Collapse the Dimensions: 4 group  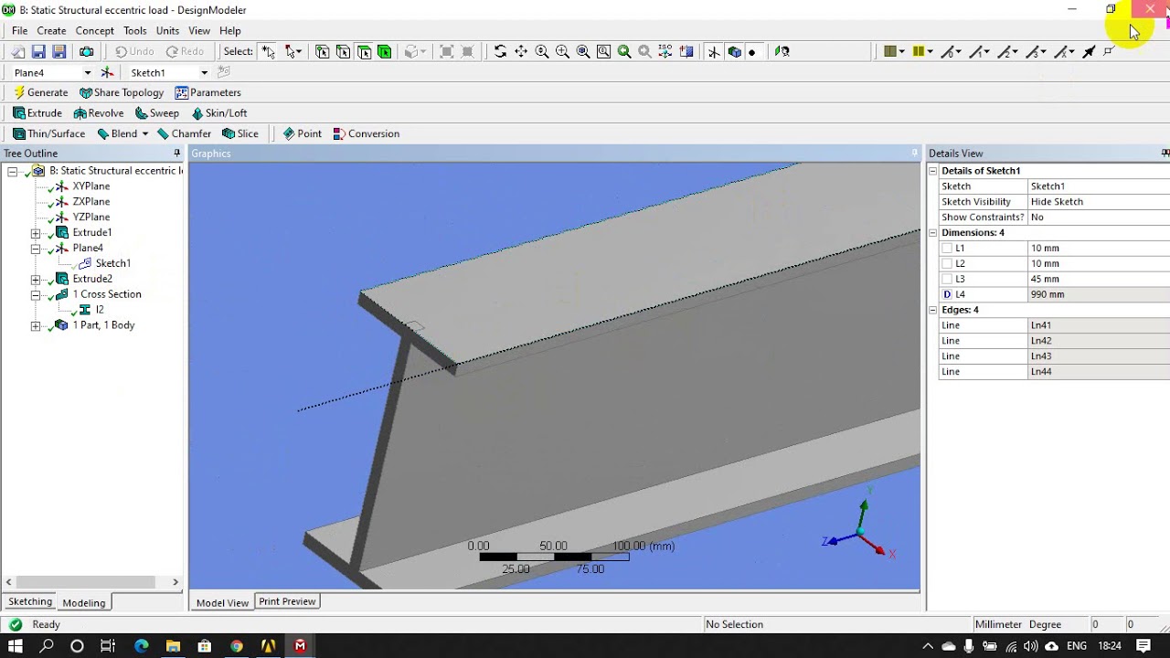pos(933,233)
